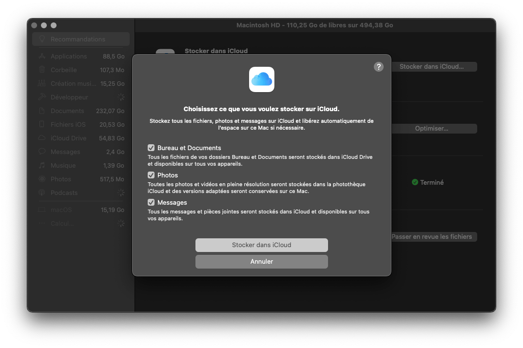Click the macOS laptop icon
Screen dimensions: 523x348
(x=42, y=210)
